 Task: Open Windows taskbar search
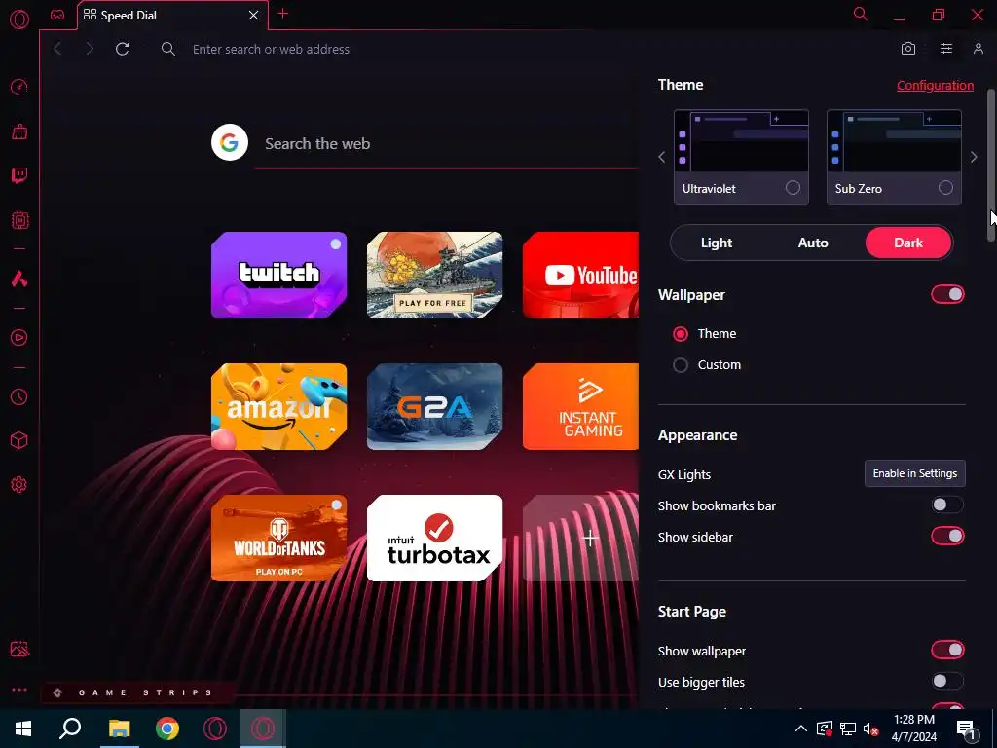(70, 729)
